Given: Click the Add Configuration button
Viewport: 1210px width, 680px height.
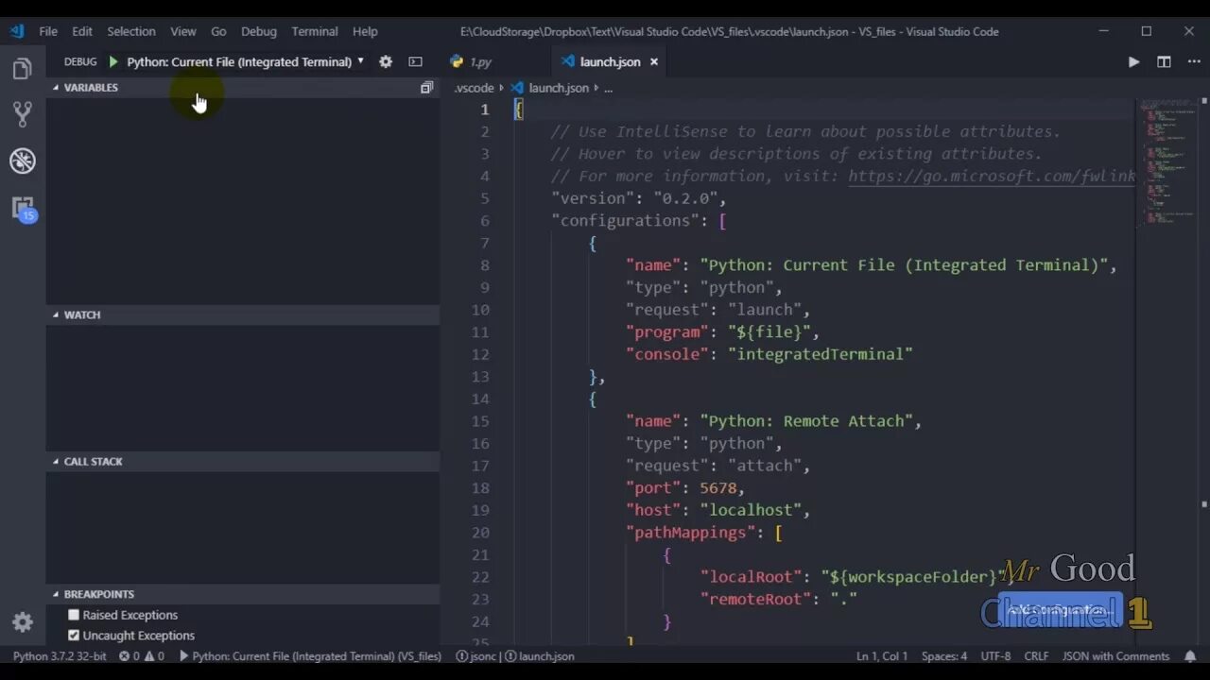Looking at the screenshot, I should 1059,610.
